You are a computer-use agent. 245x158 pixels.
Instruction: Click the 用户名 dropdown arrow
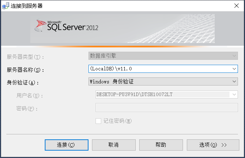click(234, 95)
